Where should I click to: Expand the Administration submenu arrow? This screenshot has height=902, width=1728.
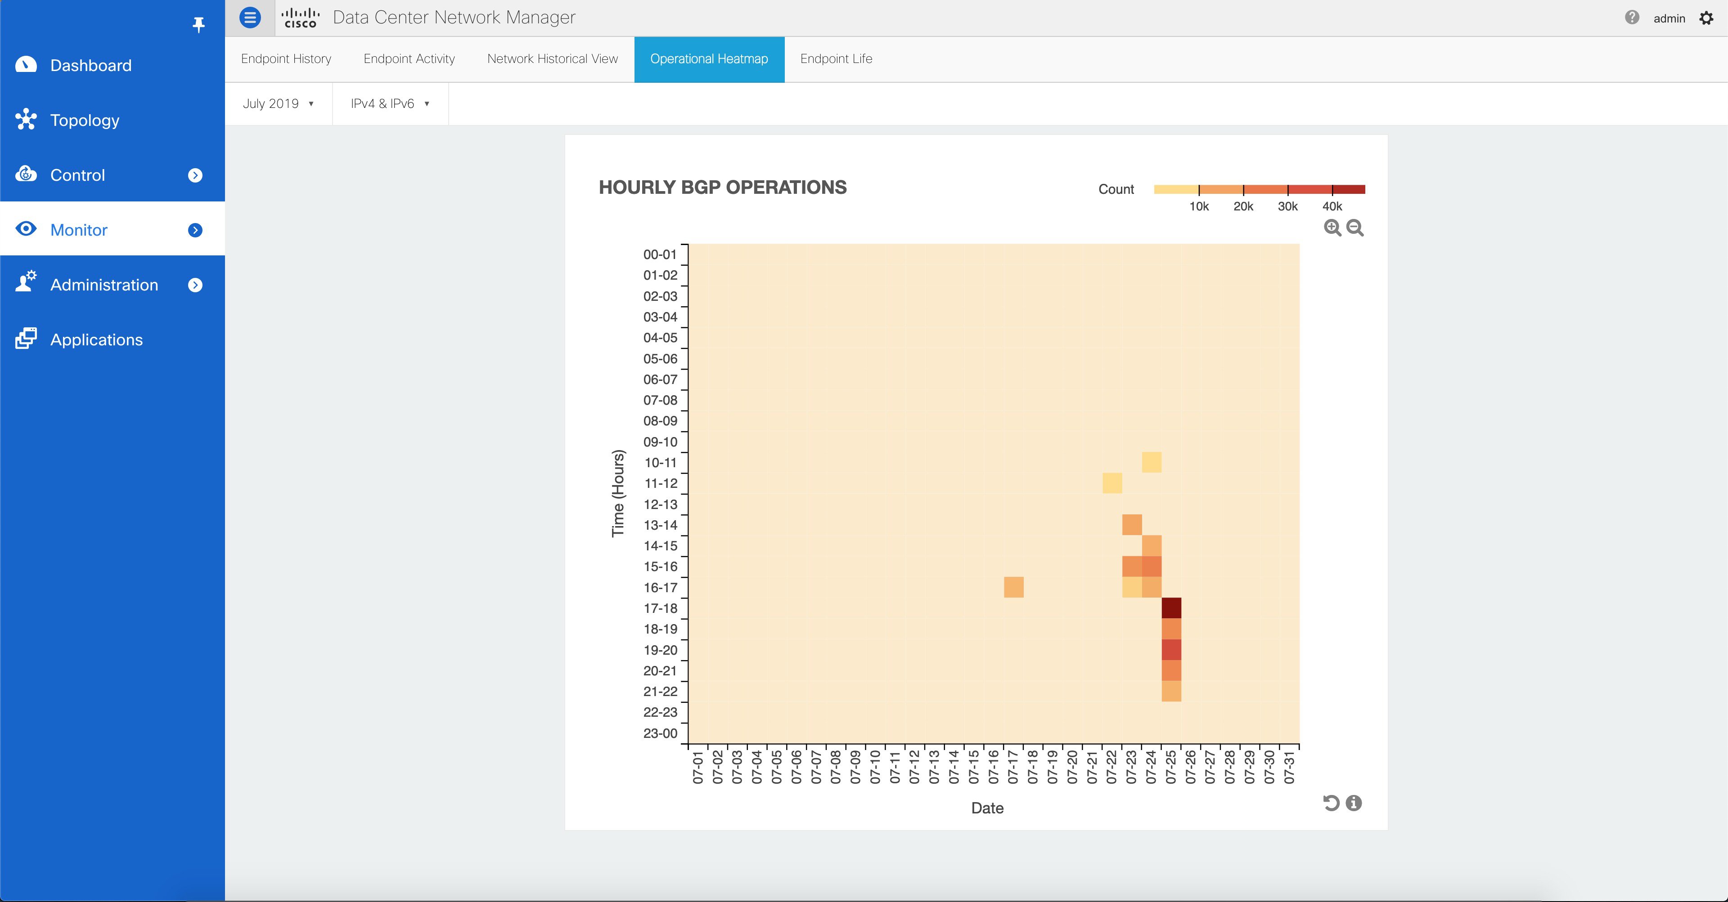click(x=195, y=285)
